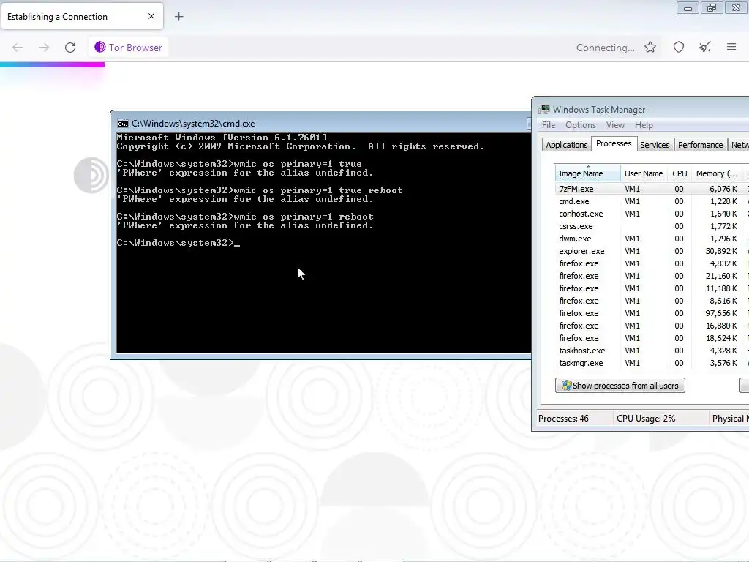Select the csrss.exe process row
The image size is (749, 562).
click(652, 226)
